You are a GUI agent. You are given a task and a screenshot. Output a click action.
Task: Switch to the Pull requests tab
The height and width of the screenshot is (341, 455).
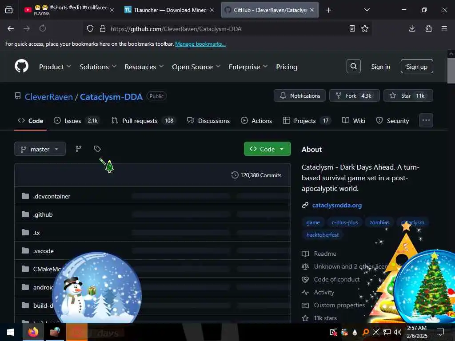[x=144, y=121]
